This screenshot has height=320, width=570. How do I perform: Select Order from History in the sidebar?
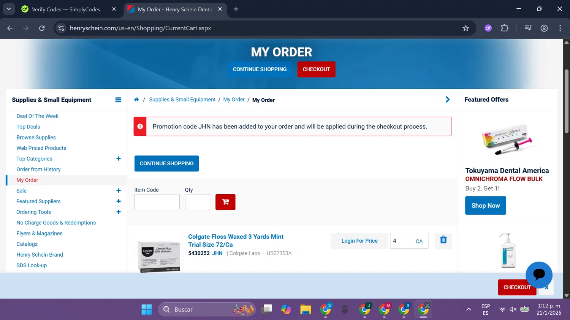(x=38, y=169)
